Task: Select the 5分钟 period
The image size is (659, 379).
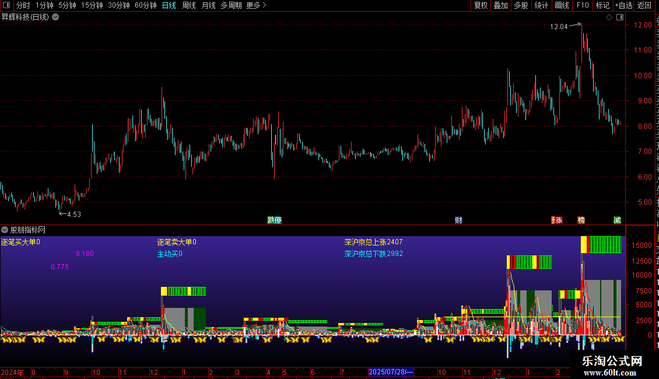Action: pyautogui.click(x=67, y=5)
